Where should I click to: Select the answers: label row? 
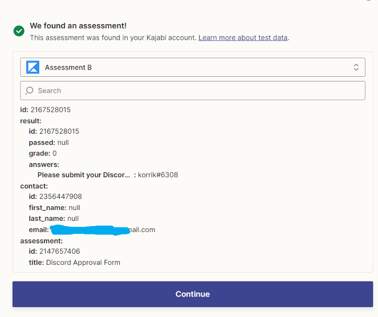click(x=44, y=165)
